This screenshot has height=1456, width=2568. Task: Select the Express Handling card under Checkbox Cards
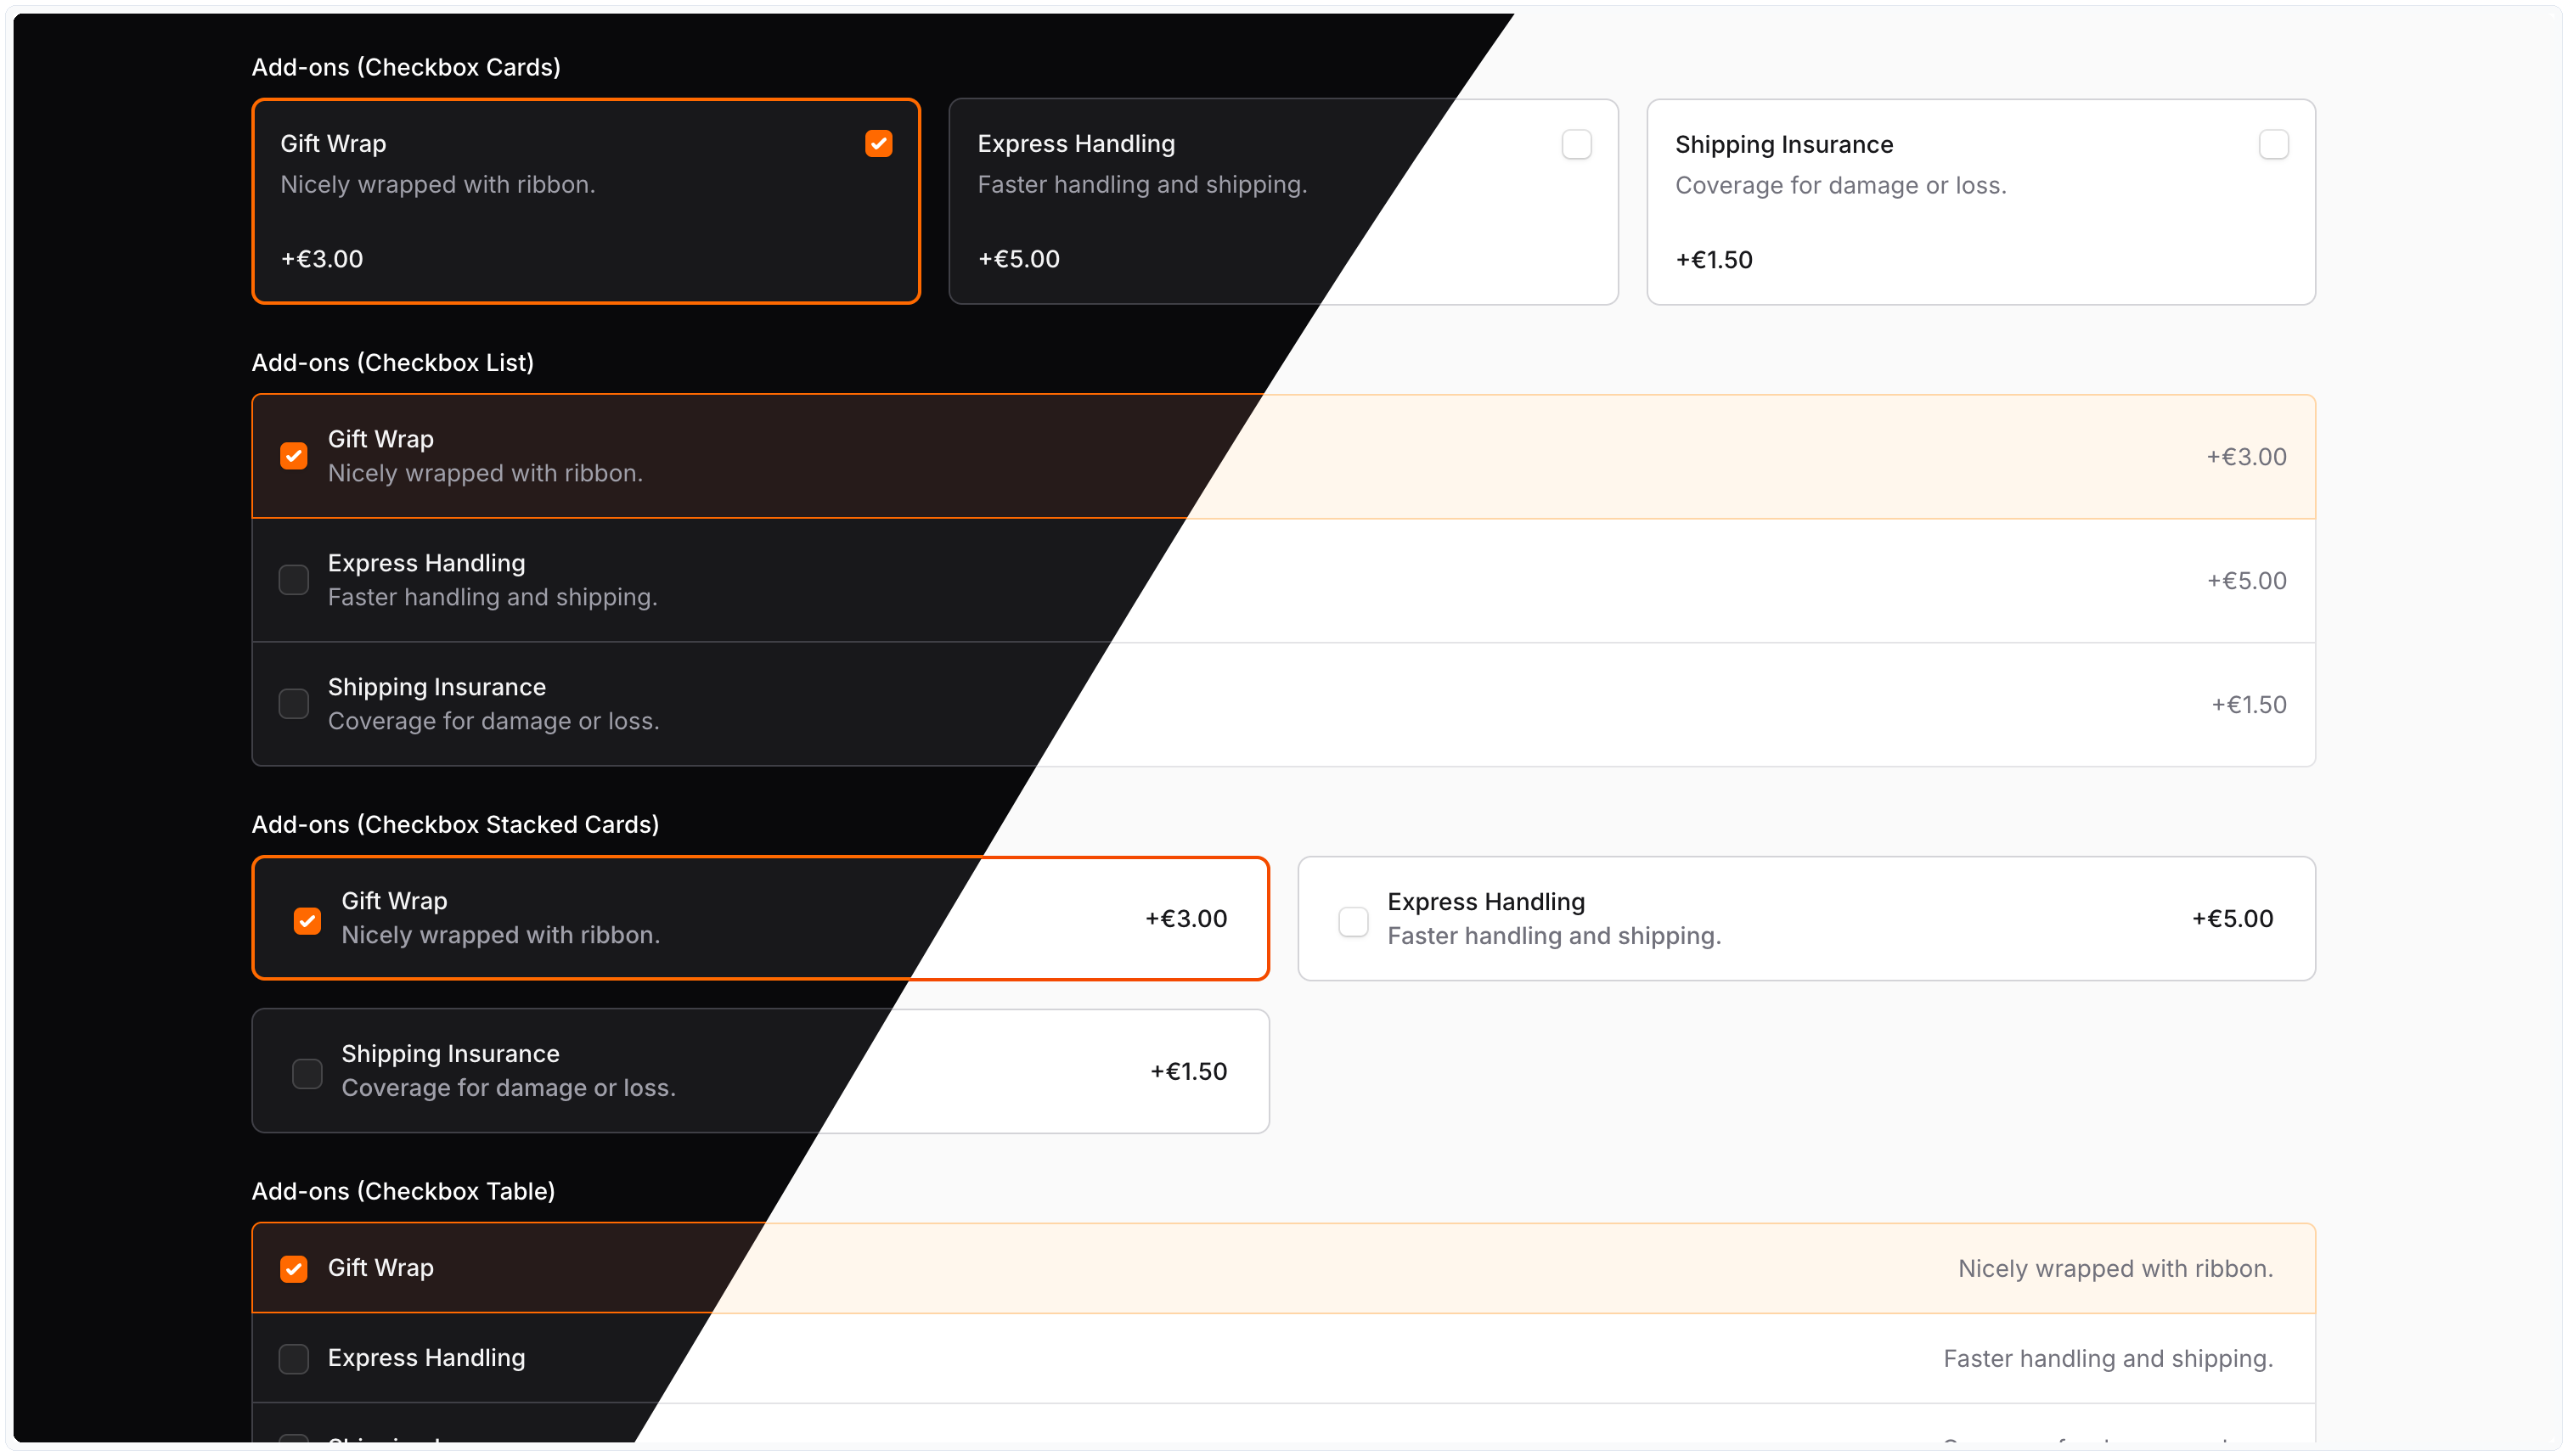[x=1283, y=201]
